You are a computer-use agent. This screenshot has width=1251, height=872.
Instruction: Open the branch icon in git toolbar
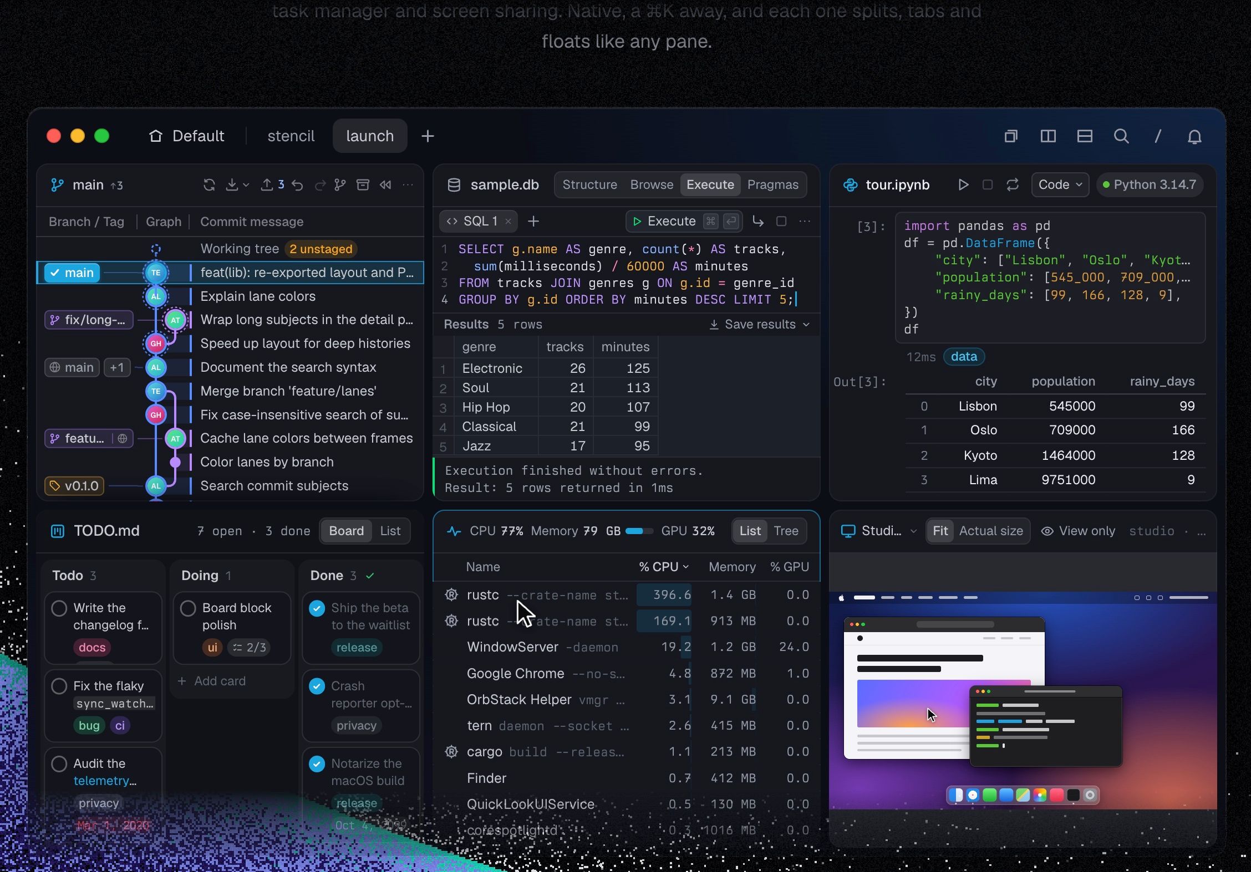pos(340,185)
